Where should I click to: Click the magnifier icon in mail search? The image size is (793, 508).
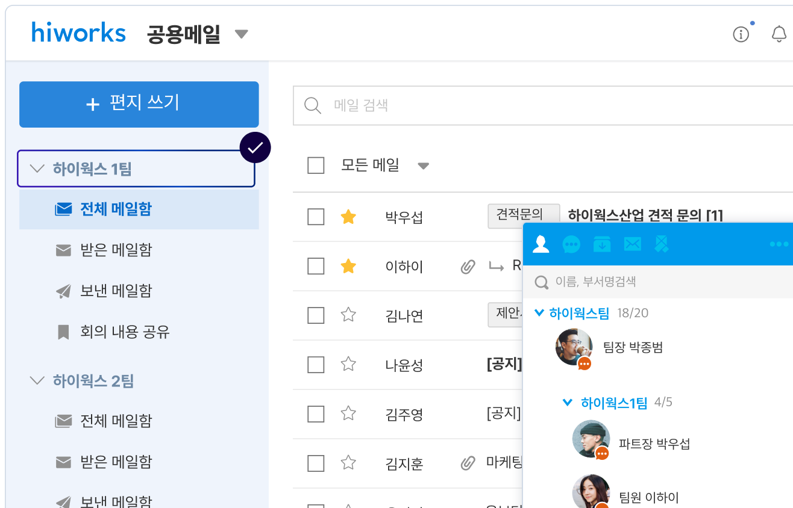pos(313,105)
